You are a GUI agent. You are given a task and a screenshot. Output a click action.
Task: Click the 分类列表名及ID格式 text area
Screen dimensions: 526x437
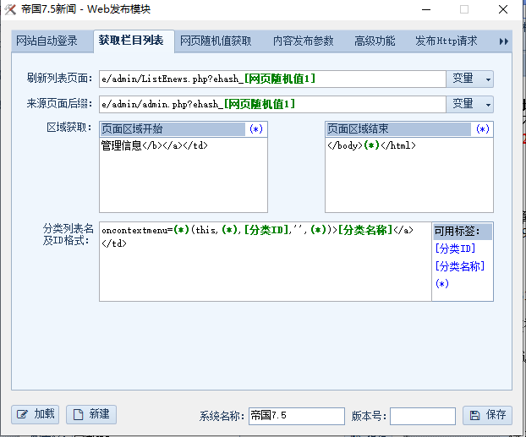tap(266, 261)
